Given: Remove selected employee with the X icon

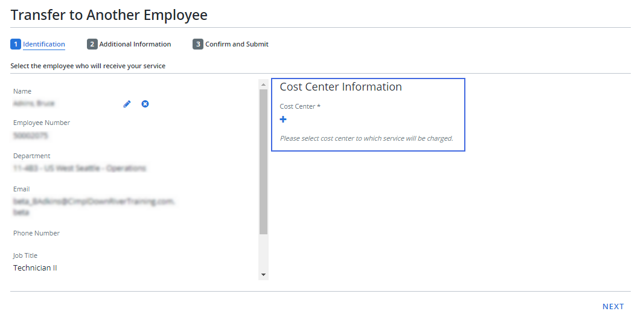Looking at the screenshot, I should coord(145,104).
